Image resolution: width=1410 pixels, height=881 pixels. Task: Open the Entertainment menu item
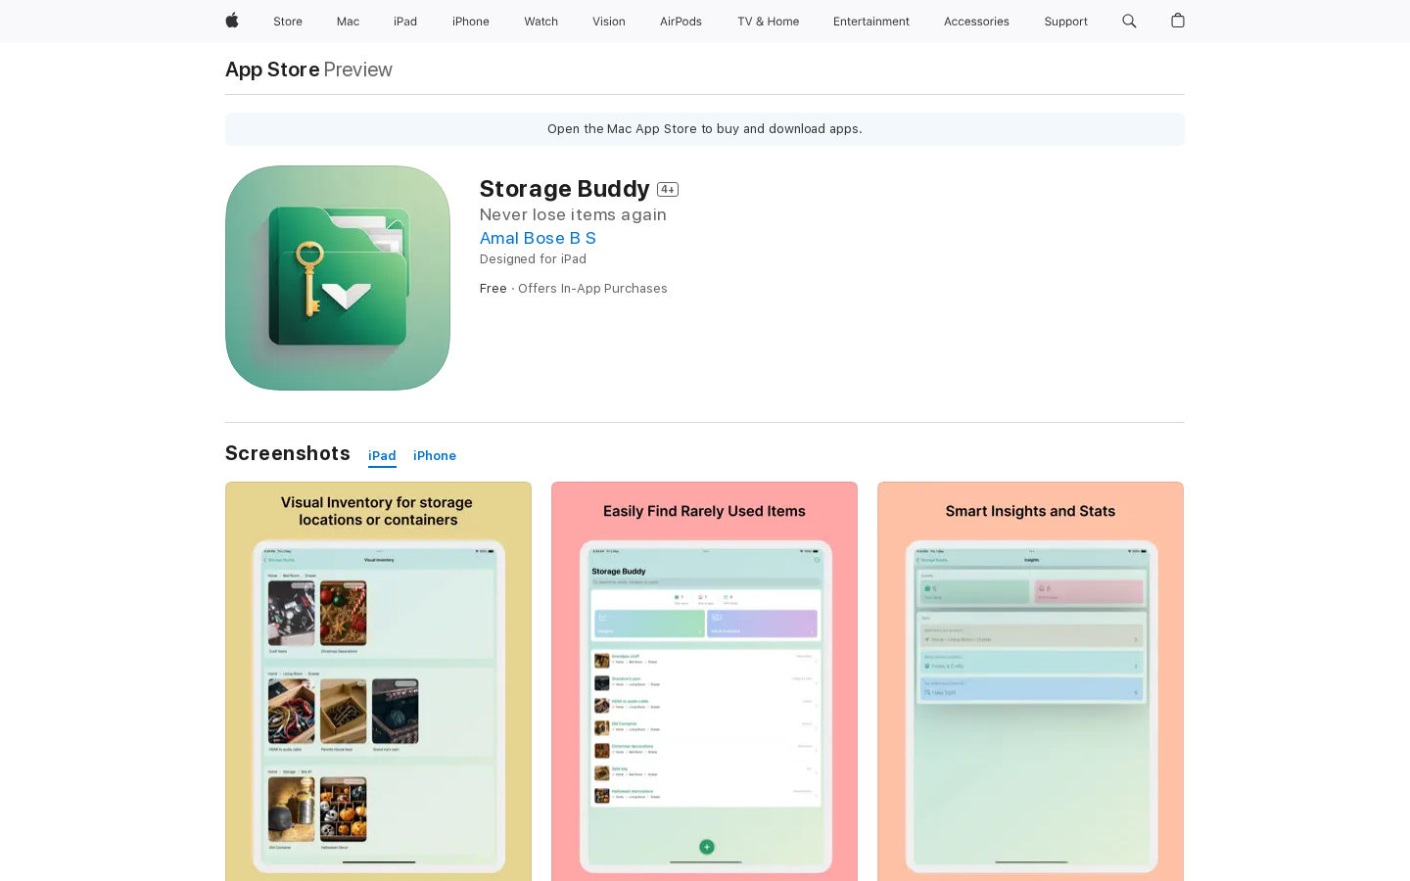[871, 22]
